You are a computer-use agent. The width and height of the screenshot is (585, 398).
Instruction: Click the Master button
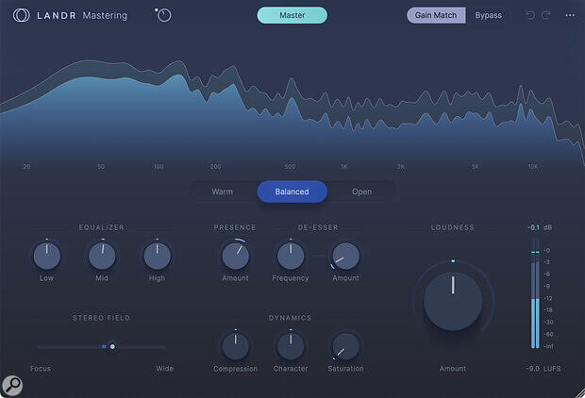click(x=292, y=15)
